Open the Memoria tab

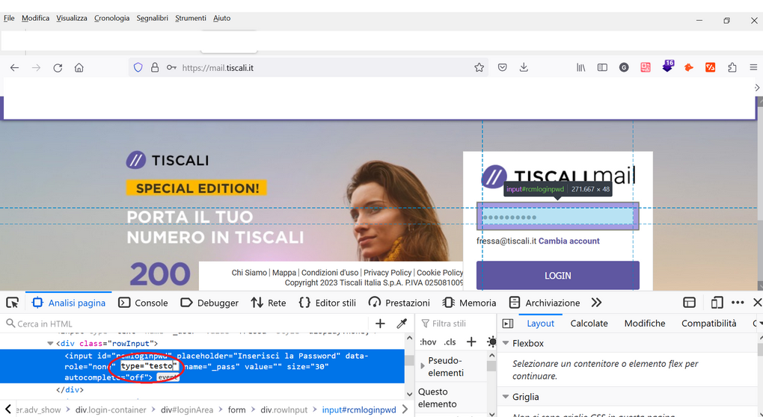[x=469, y=303]
